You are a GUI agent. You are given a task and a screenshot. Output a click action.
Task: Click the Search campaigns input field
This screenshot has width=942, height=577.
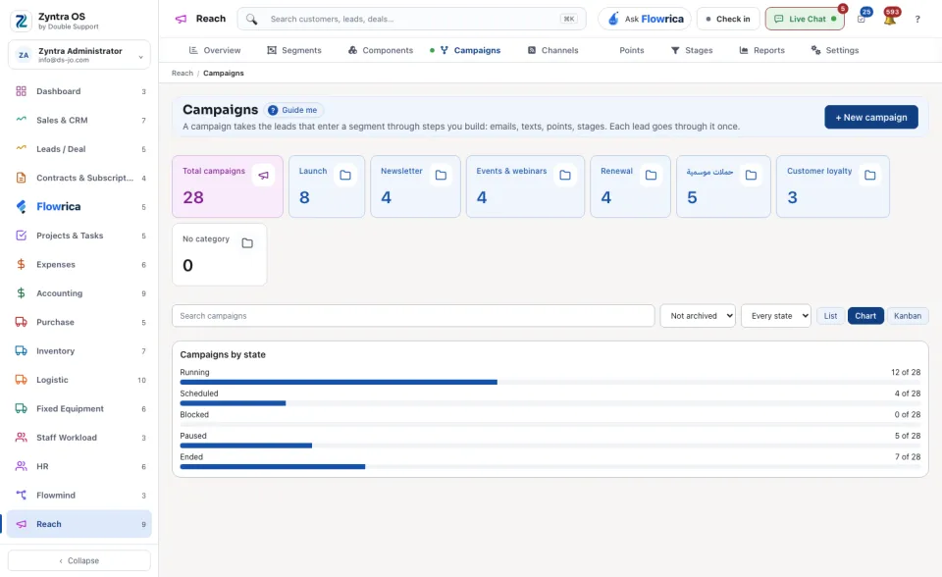[x=413, y=316]
